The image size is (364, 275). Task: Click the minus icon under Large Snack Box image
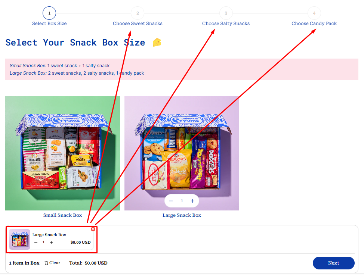[171, 201]
